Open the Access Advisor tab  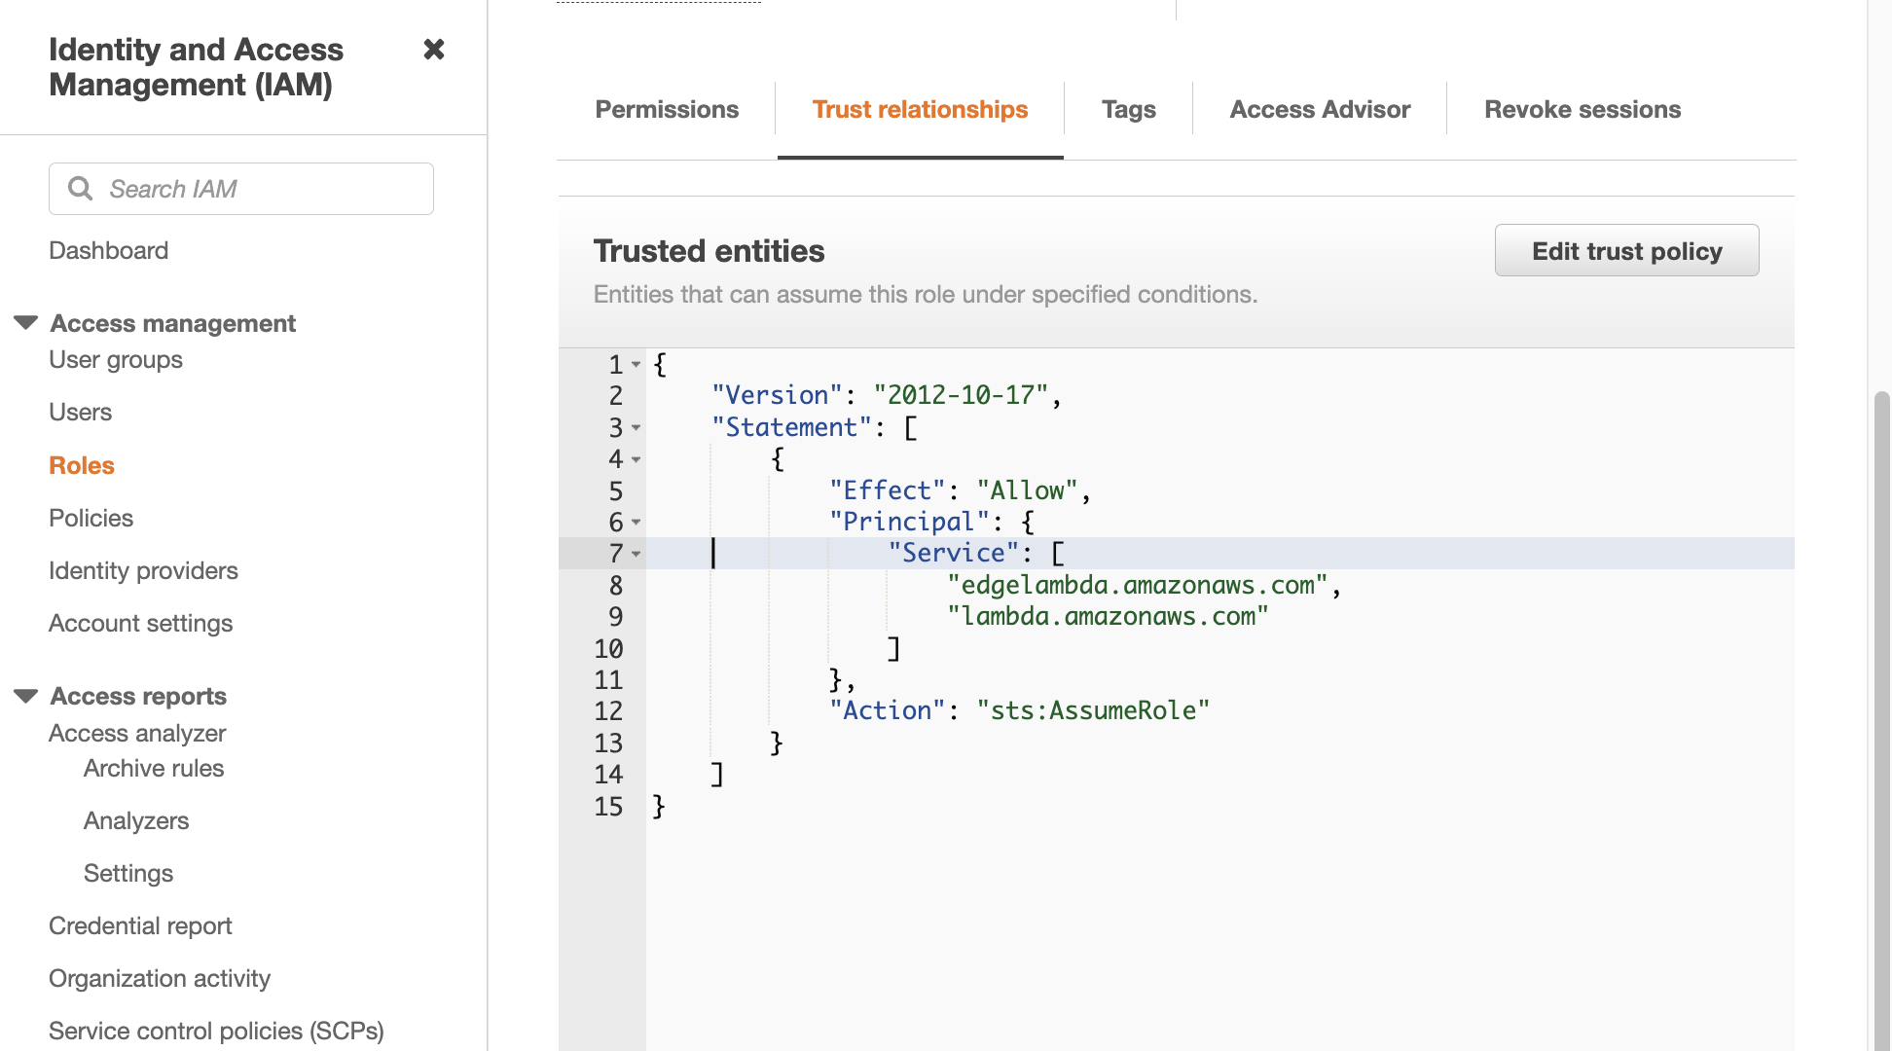click(x=1320, y=110)
